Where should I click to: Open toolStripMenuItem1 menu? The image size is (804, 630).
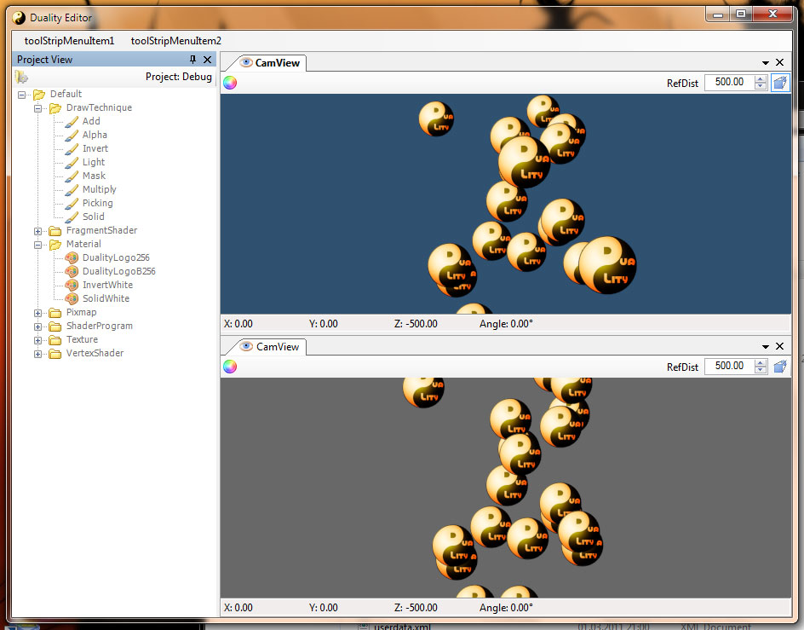[x=69, y=41]
